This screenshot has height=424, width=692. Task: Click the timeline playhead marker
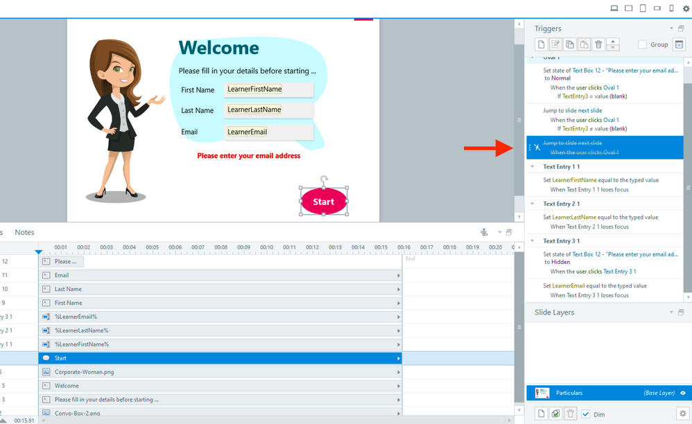38,252
